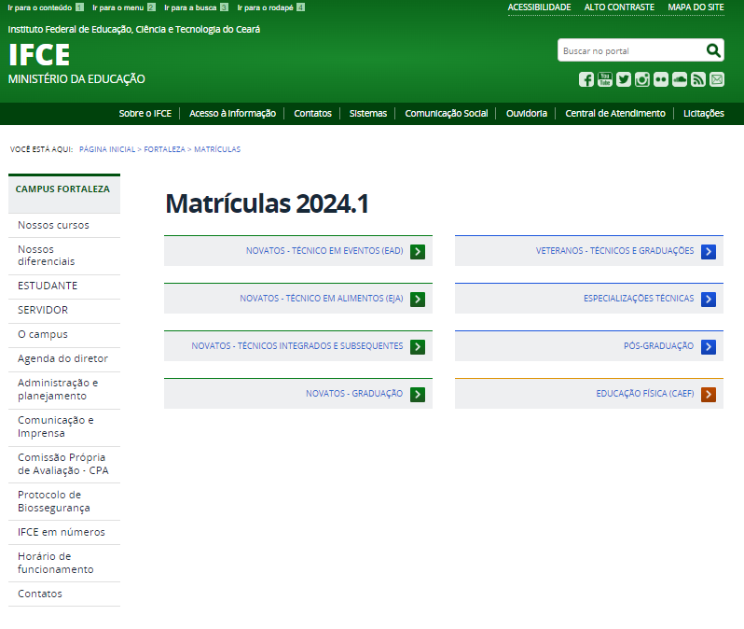The height and width of the screenshot is (629, 744).
Task: Open the Facebook social icon
Action: (586, 79)
